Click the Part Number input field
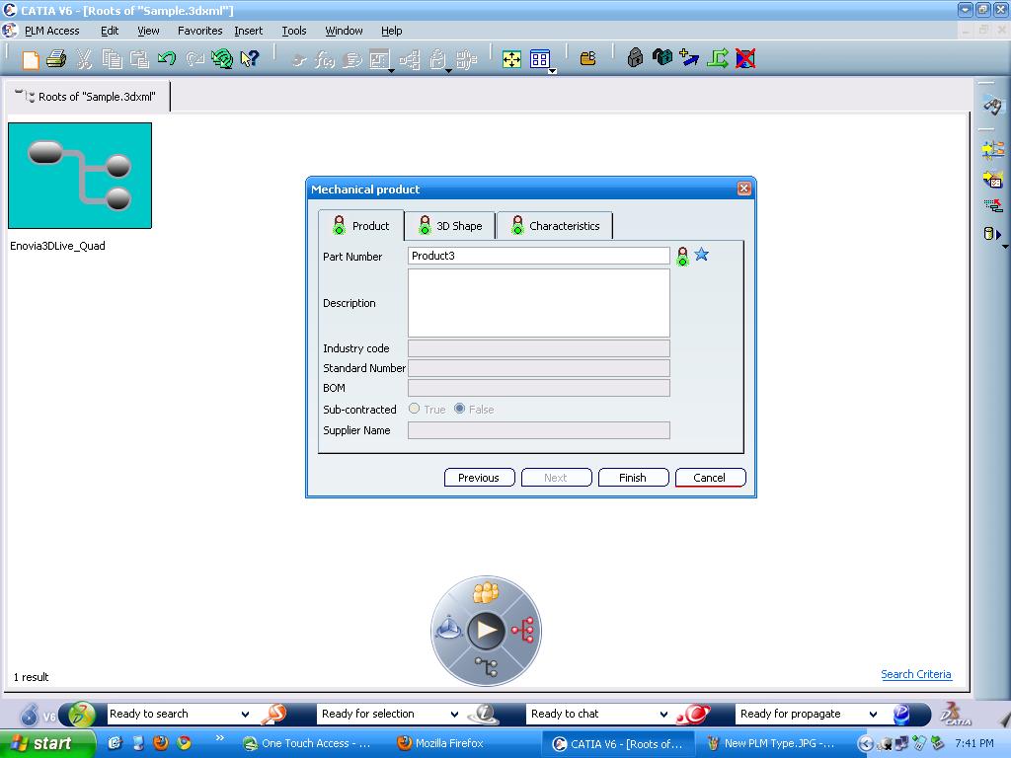This screenshot has width=1011, height=758. tap(538, 256)
